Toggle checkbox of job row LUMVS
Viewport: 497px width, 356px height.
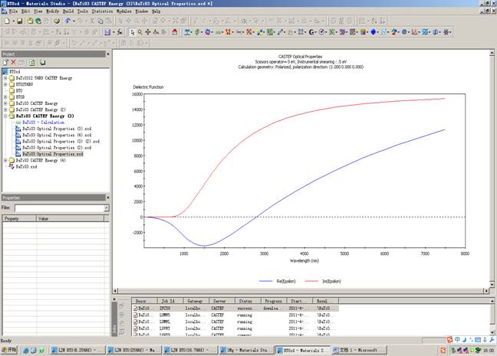tap(137, 315)
